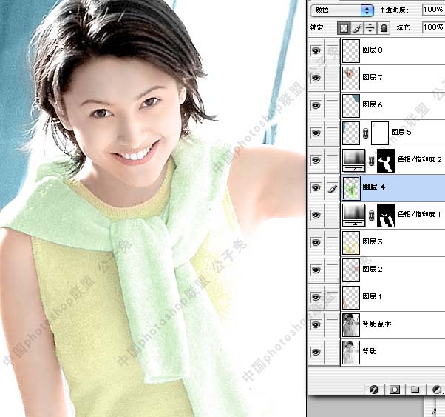
Task: Select the 图层 3 layer
Action: tap(373, 242)
